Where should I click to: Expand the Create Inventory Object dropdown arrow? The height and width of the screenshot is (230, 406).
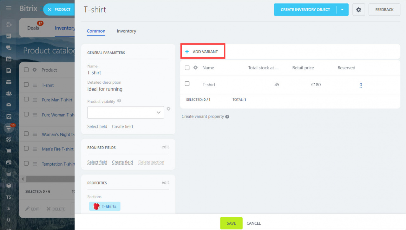[x=342, y=10]
